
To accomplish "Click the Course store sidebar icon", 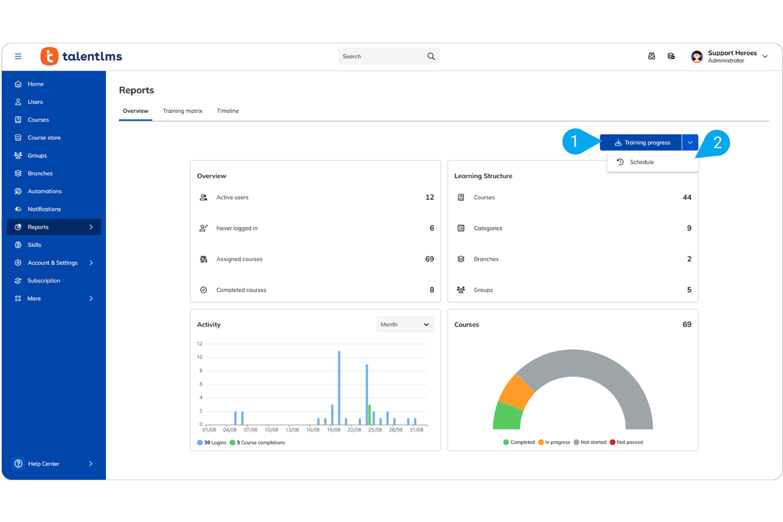I will tap(18, 137).
